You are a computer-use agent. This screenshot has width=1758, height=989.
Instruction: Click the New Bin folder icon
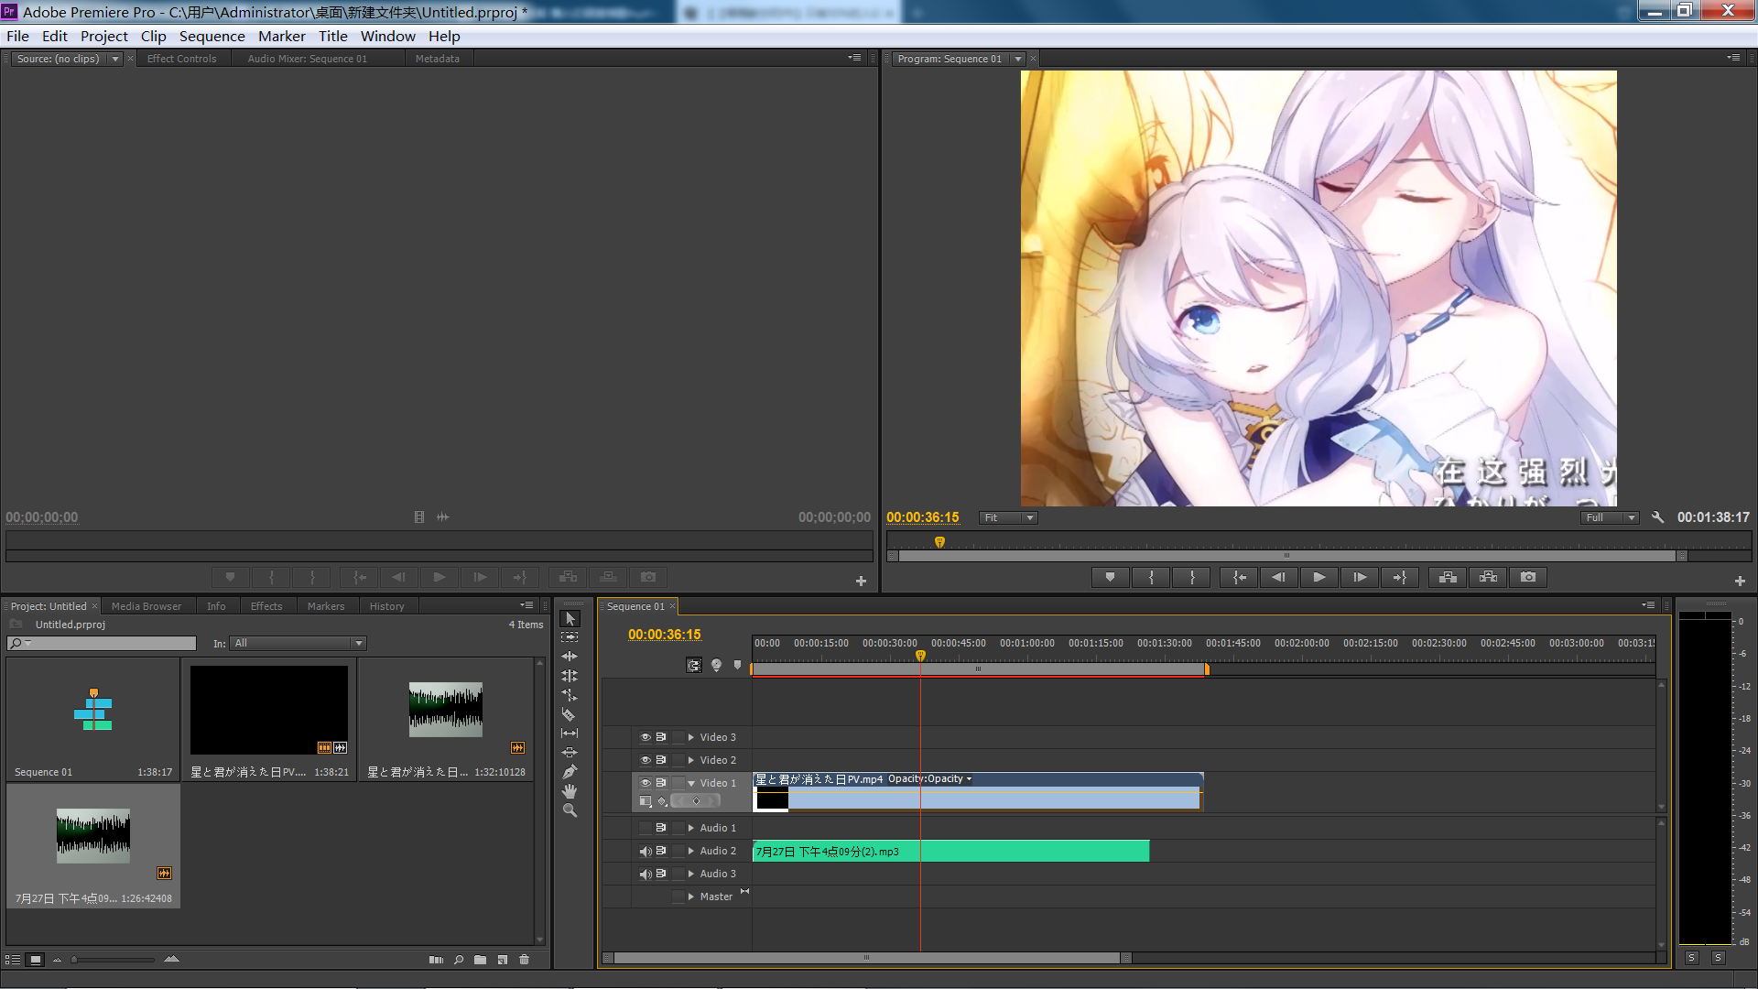(481, 960)
